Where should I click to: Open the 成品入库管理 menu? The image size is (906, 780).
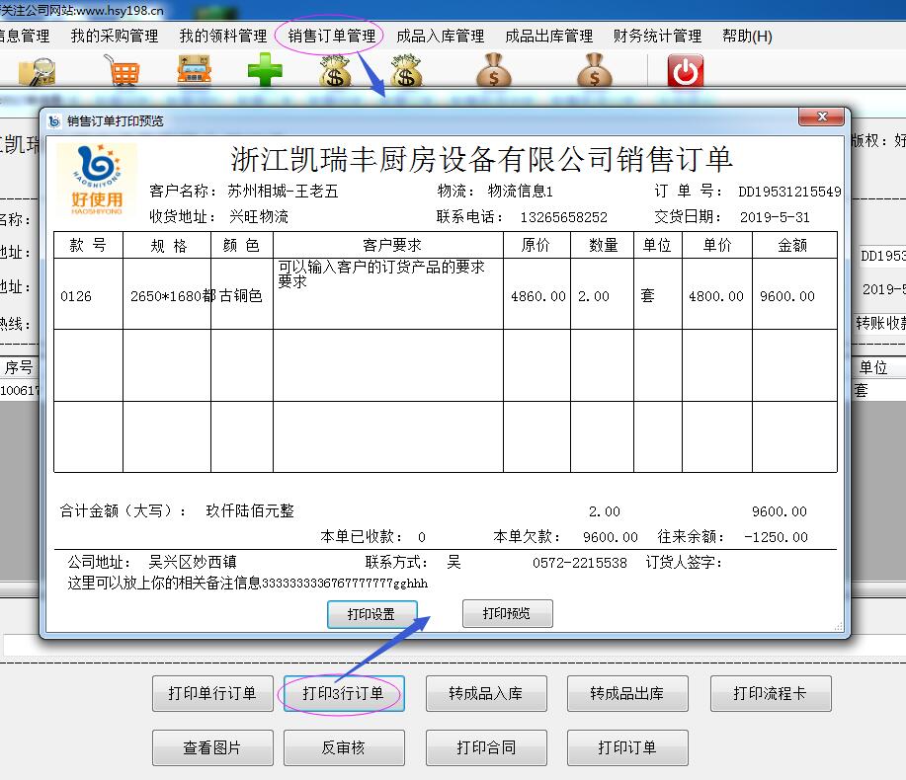[441, 36]
